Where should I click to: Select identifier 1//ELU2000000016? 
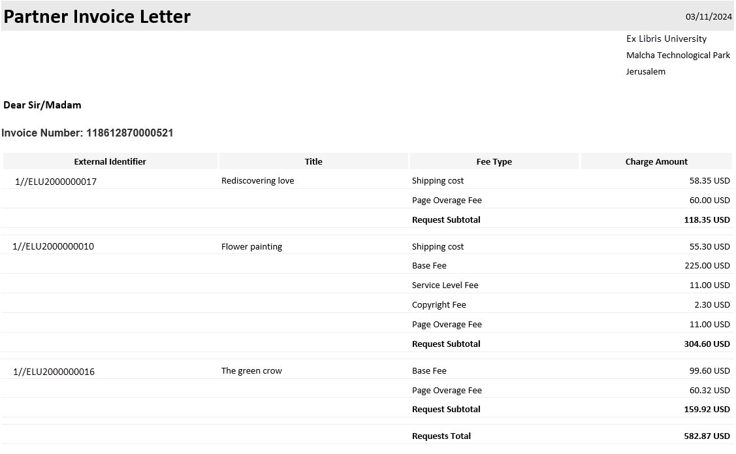click(x=54, y=372)
